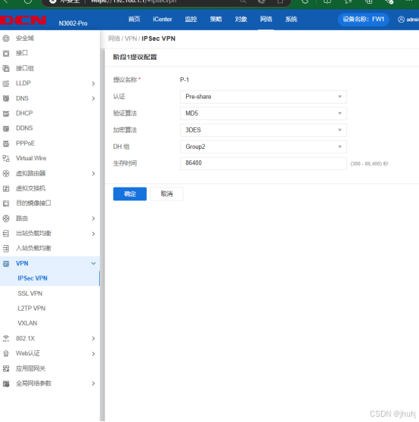This screenshot has height=422, width=419.
Task: Expand the 全局网络参数 submenu chevron
Action: tap(93, 383)
